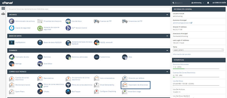Image resolution: width=227 pixels, height=98 pixels.
Task: Open the Configurar Greylisting icon
Action: pyautogui.click(x=97, y=91)
